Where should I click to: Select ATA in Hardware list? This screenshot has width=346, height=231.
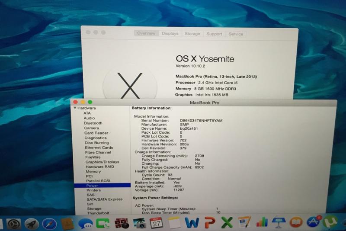[x=87, y=113]
